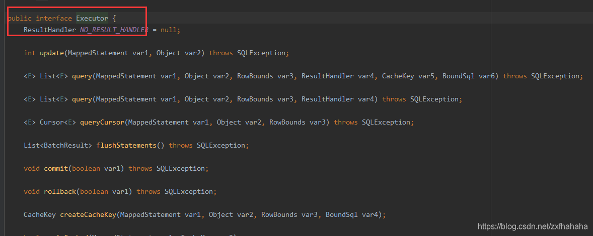Click void keyword before rollback
593x236 pixels.
31,191
